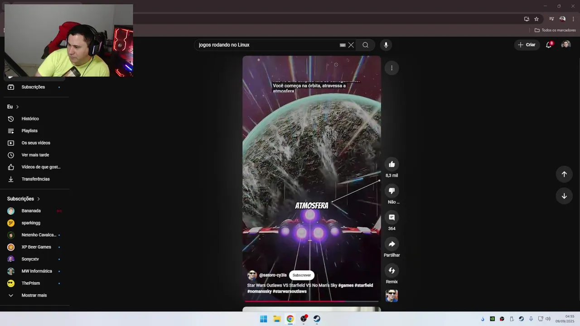This screenshot has height=326, width=580.
Task: Click the Criar create button
Action: coord(527,45)
